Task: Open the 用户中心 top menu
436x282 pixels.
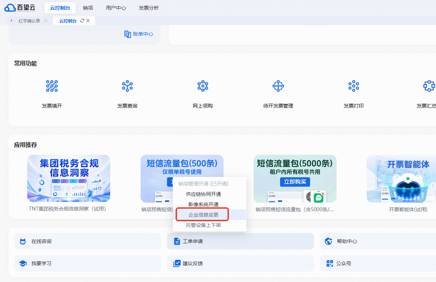Action: pos(116,8)
